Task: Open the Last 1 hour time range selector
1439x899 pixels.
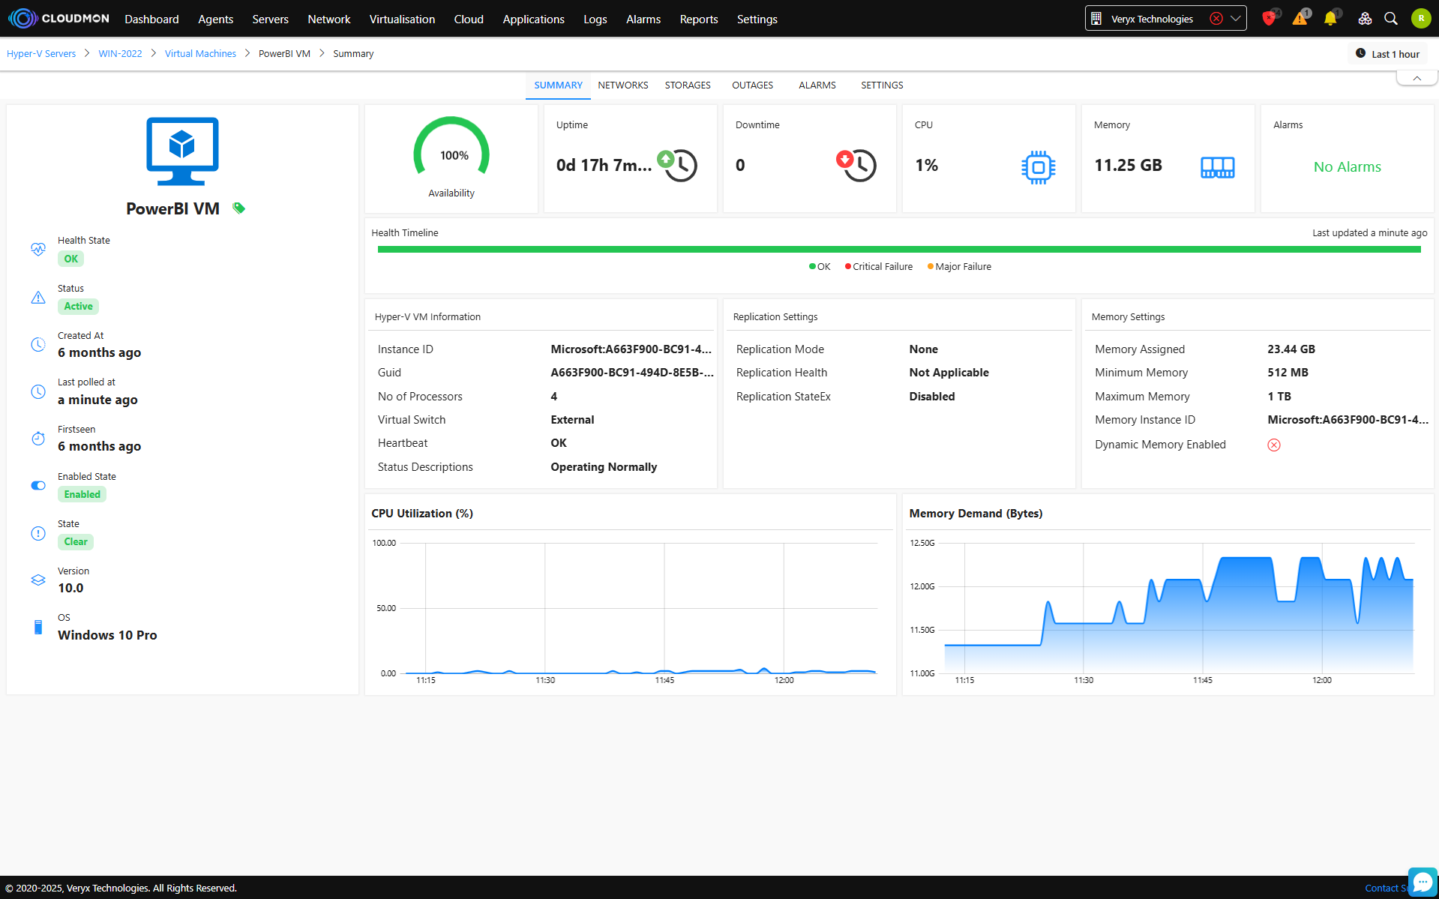Action: [1388, 54]
